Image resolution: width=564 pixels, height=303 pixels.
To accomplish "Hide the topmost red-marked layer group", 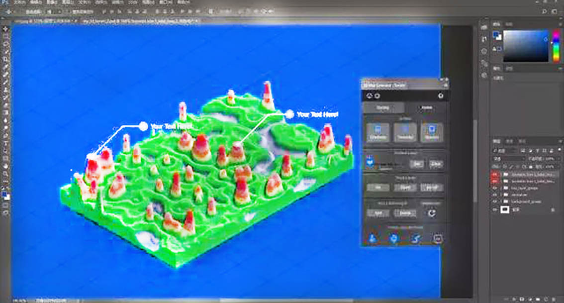I will 495,175.
